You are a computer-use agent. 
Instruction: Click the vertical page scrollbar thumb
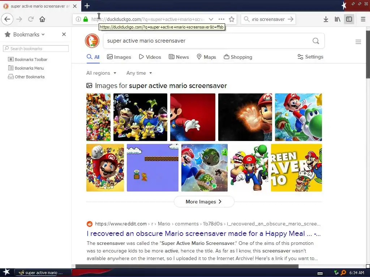click(368, 54)
